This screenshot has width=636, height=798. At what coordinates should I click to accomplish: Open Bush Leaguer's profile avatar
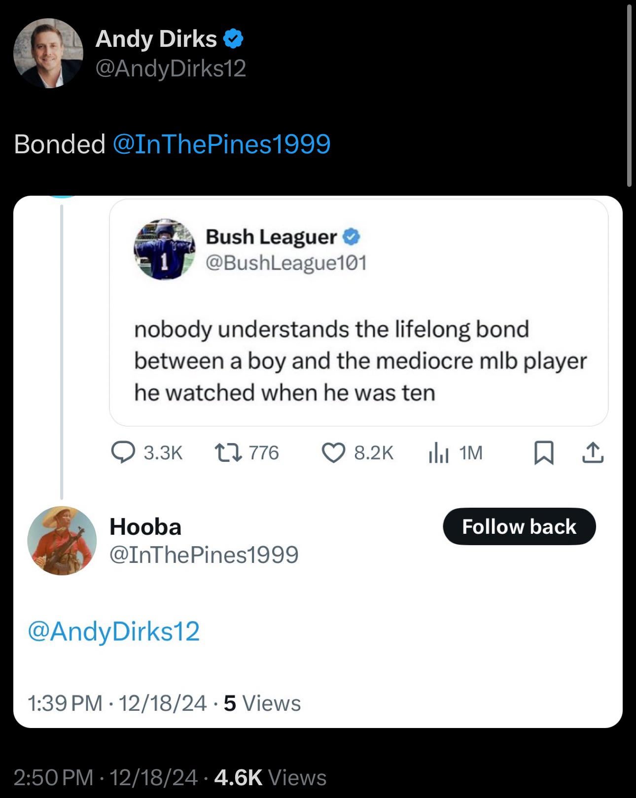165,249
